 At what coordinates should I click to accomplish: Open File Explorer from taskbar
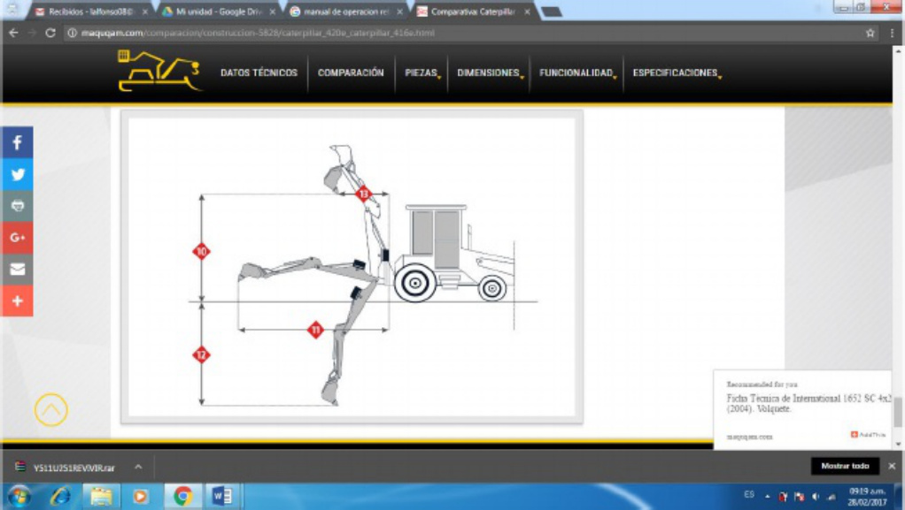[x=101, y=496]
